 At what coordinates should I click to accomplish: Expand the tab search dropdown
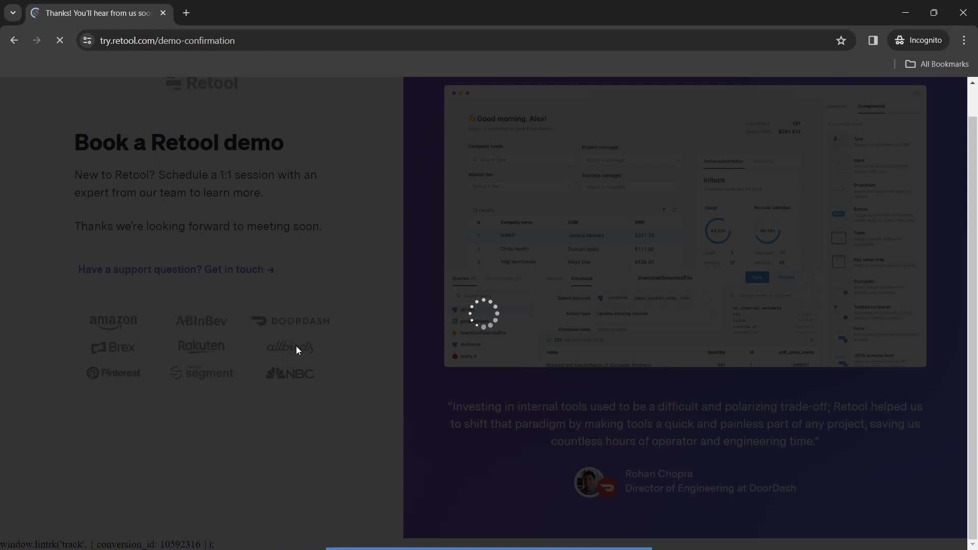click(13, 13)
